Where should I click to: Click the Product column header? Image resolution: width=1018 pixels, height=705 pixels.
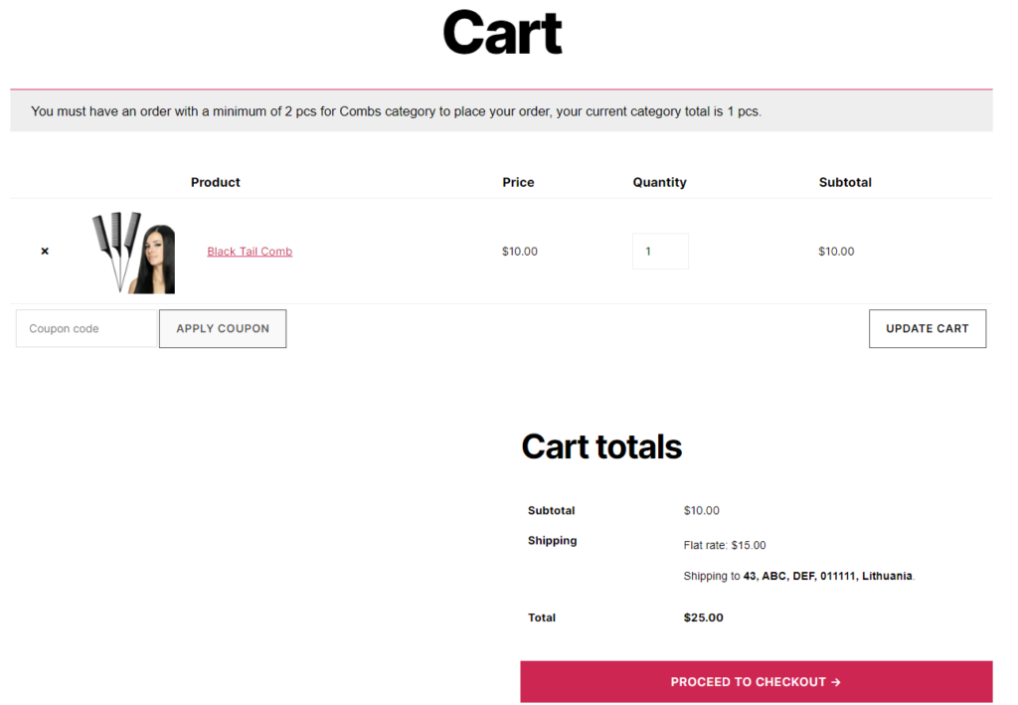(x=216, y=182)
